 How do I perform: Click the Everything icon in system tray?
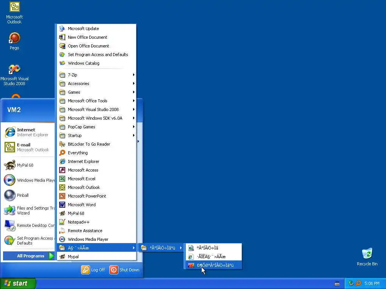click(x=358, y=283)
